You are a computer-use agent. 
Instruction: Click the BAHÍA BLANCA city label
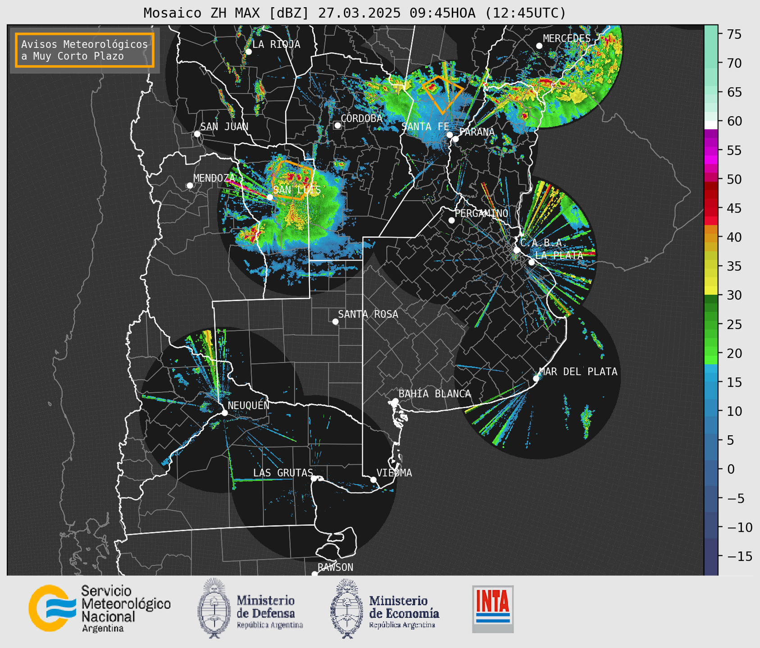tap(435, 394)
